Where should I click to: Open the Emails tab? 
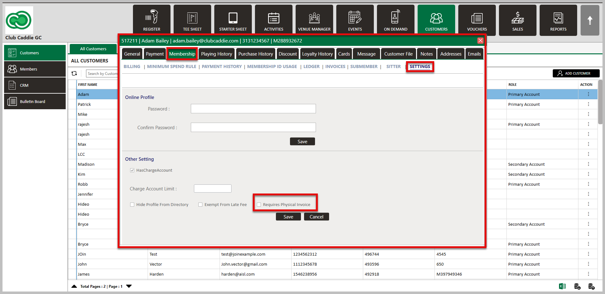coord(474,54)
